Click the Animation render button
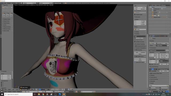The width and height of the screenshot is (171, 96). coord(159,43)
